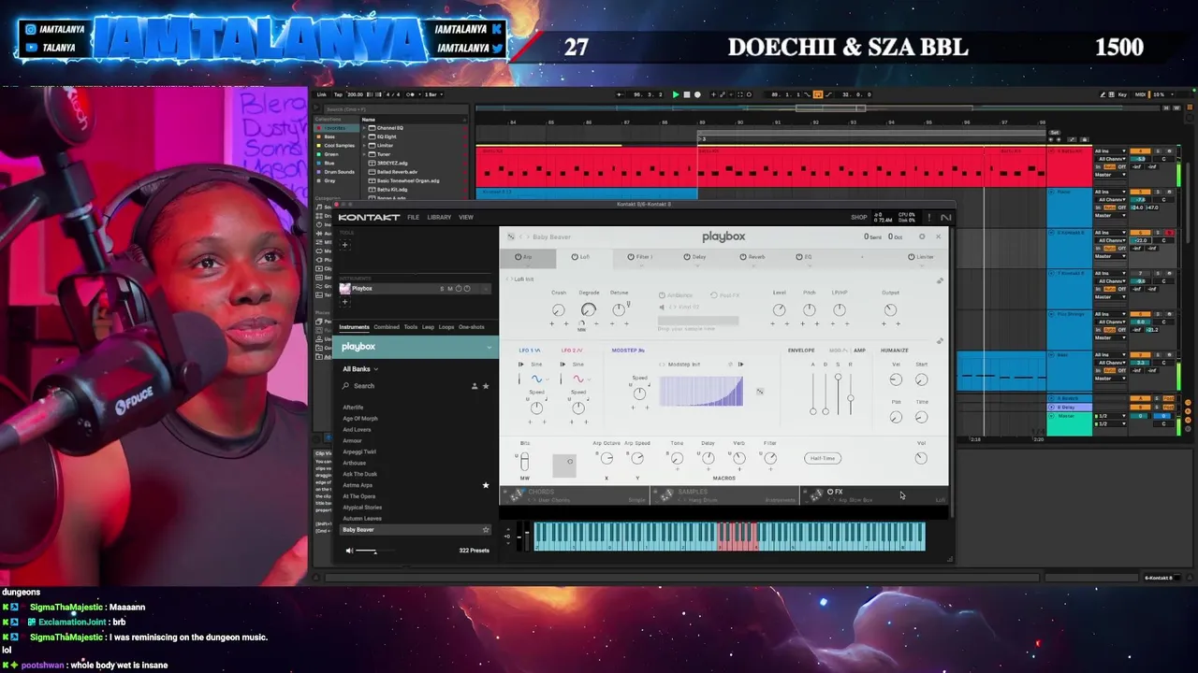Click the Kontakt preset Search field
Screen dimensions: 1198x673
point(402,386)
